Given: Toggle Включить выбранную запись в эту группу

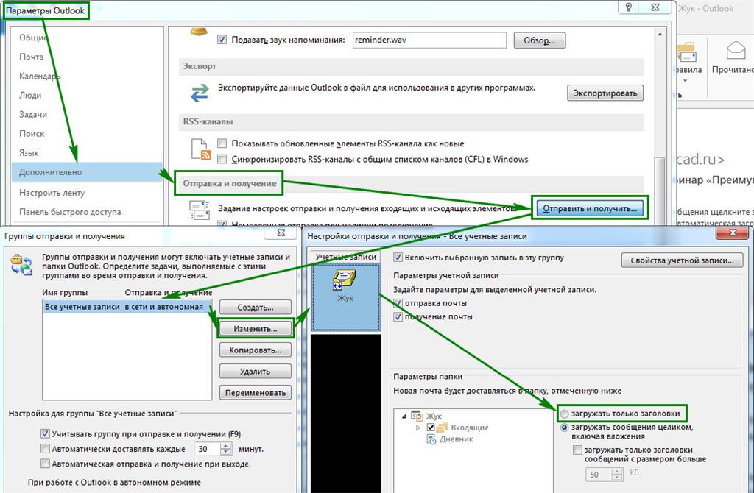Looking at the screenshot, I should tap(398, 257).
